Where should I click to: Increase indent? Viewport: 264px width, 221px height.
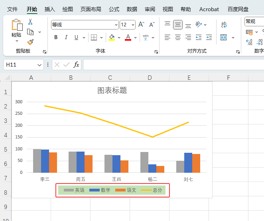click(209, 37)
